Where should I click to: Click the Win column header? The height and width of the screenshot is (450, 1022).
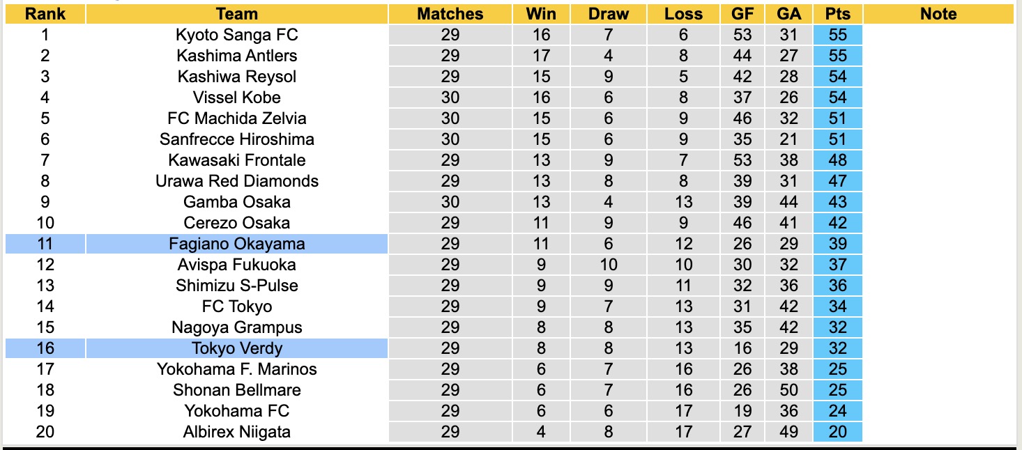tap(541, 14)
